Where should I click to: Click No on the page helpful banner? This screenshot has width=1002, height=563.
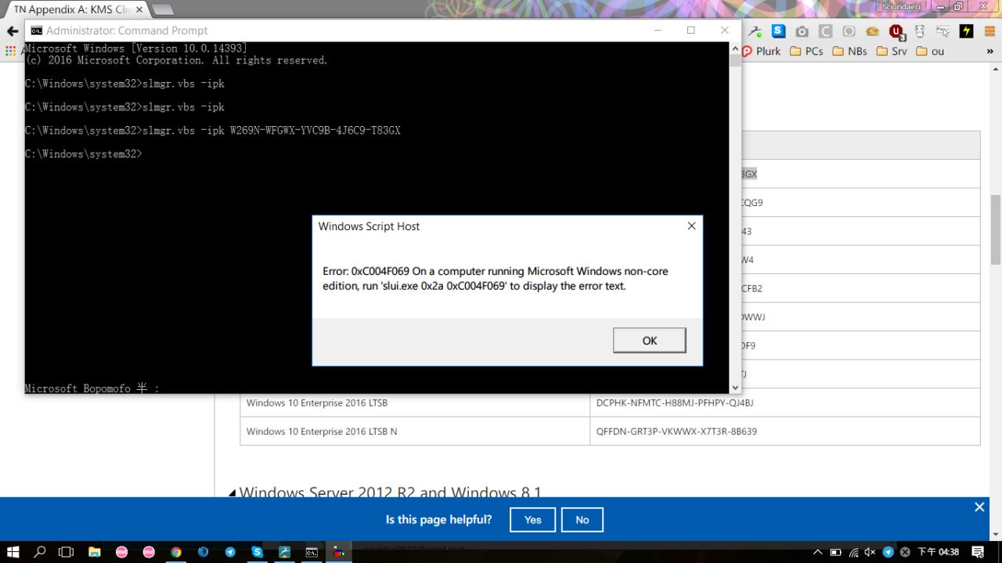pos(582,520)
